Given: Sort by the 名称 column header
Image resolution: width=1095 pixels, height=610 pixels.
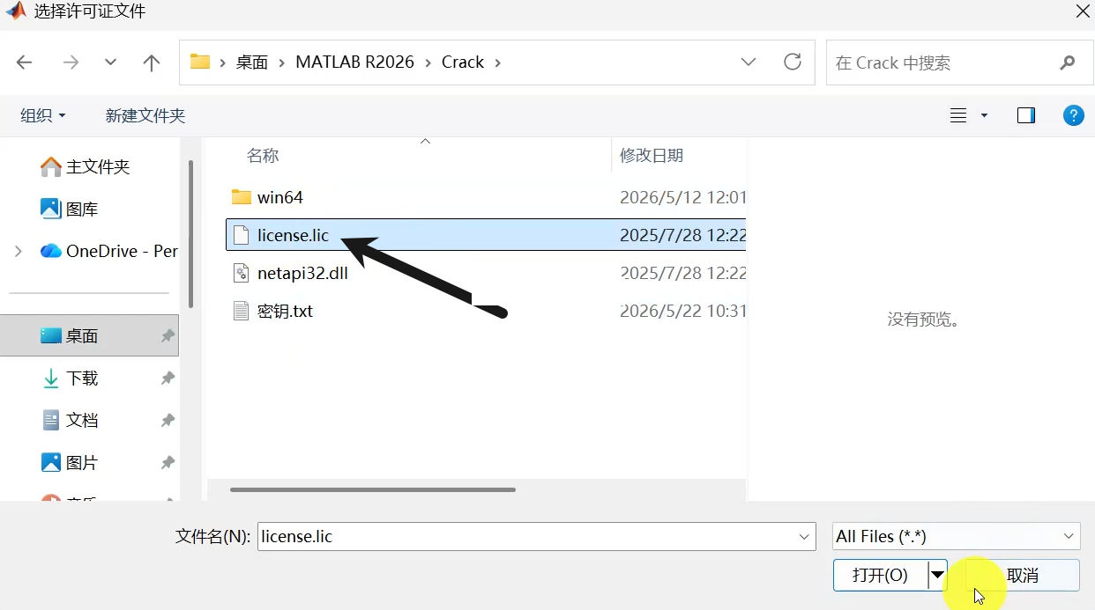Looking at the screenshot, I should tap(262, 156).
